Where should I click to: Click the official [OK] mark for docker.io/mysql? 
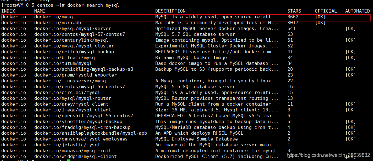coord(320,17)
